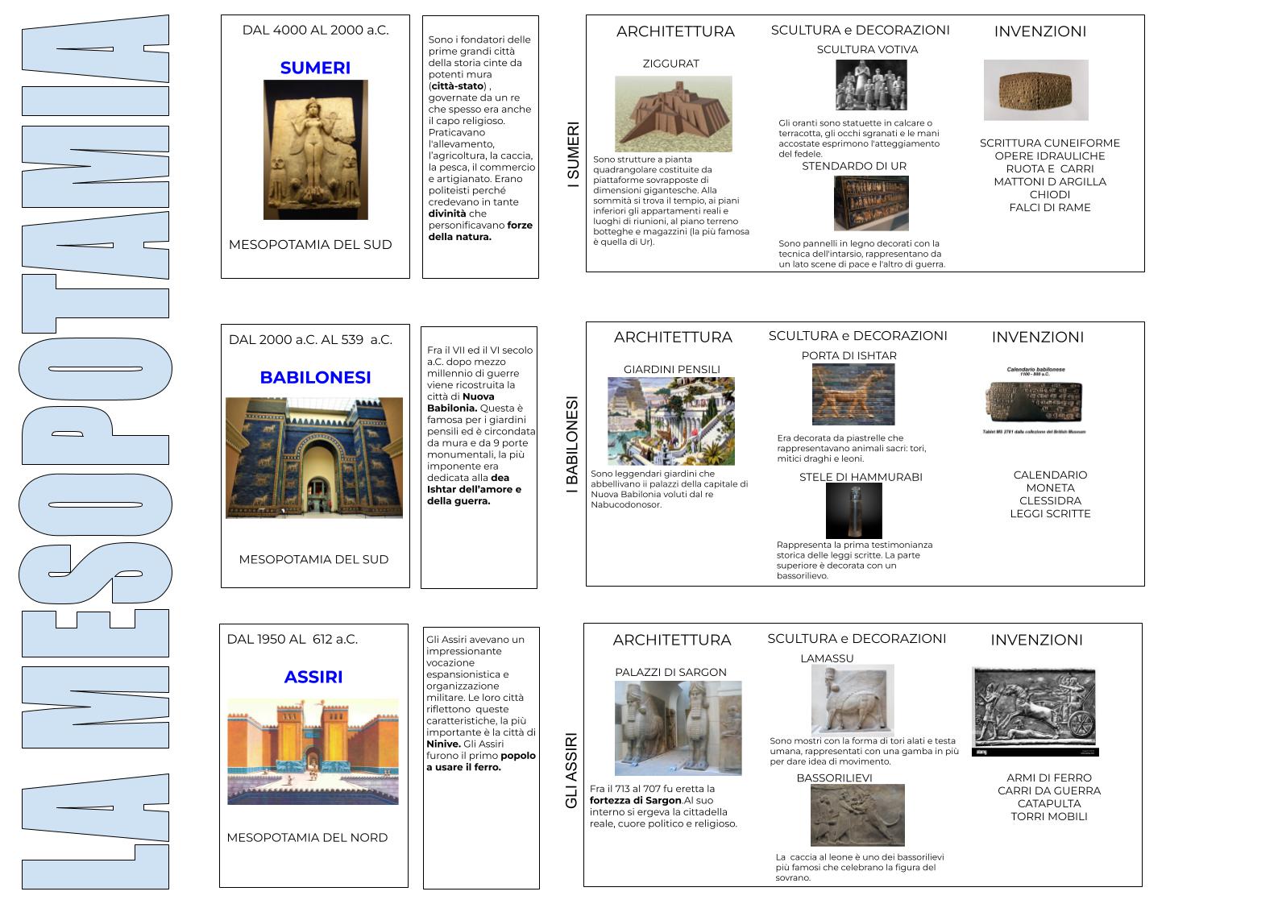Select the text DAL 1950 AL 612 a.C.

click(292, 639)
